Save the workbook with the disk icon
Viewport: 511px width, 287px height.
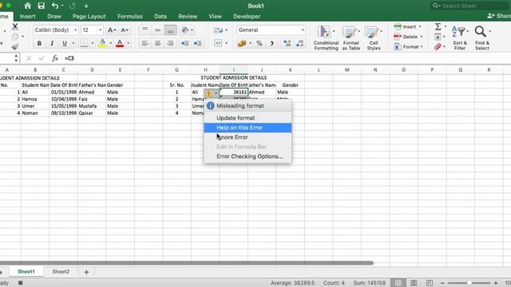tap(41, 6)
